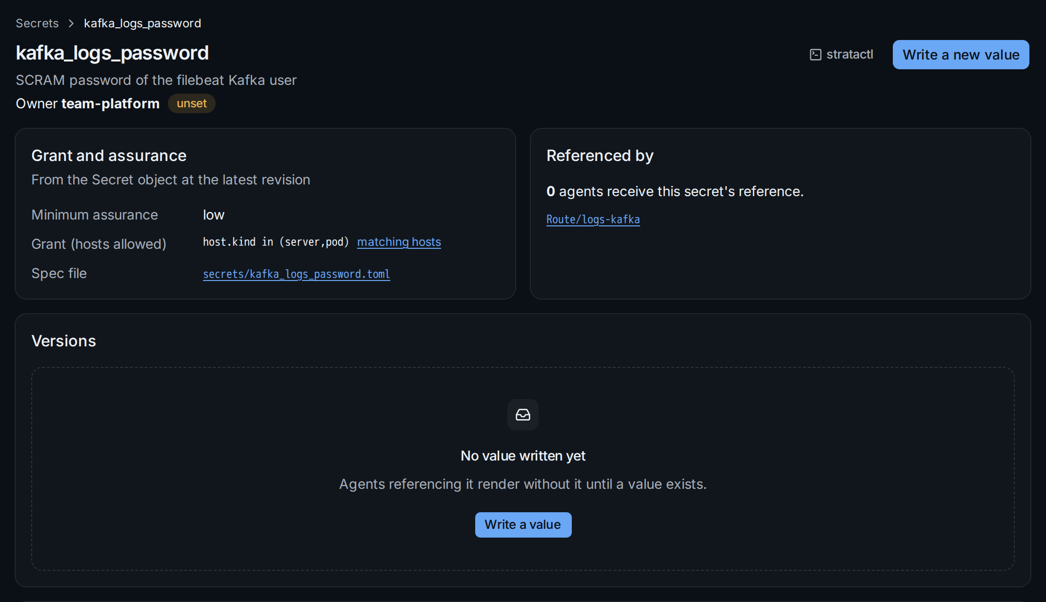This screenshot has height=602, width=1046.
Task: Click the 'Versions' section heading
Action: click(x=64, y=341)
